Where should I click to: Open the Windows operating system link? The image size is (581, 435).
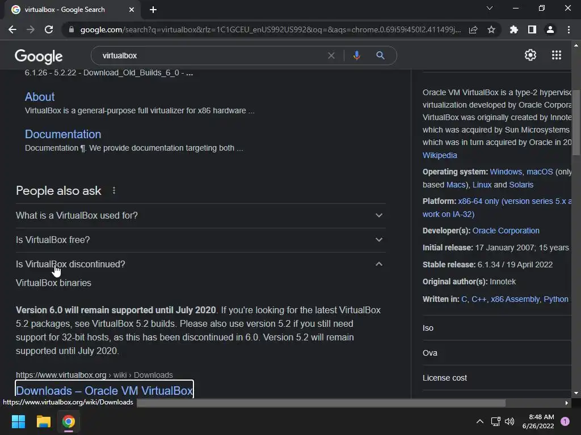coord(506,172)
